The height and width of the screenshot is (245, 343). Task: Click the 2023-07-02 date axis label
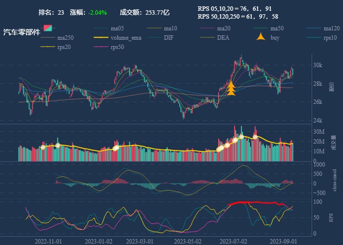tap(233, 241)
